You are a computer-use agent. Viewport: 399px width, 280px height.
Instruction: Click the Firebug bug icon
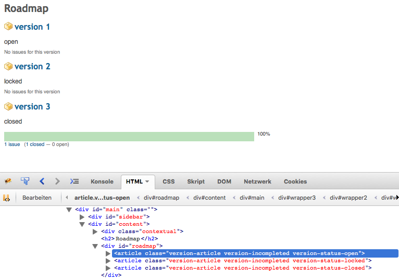[8, 181]
